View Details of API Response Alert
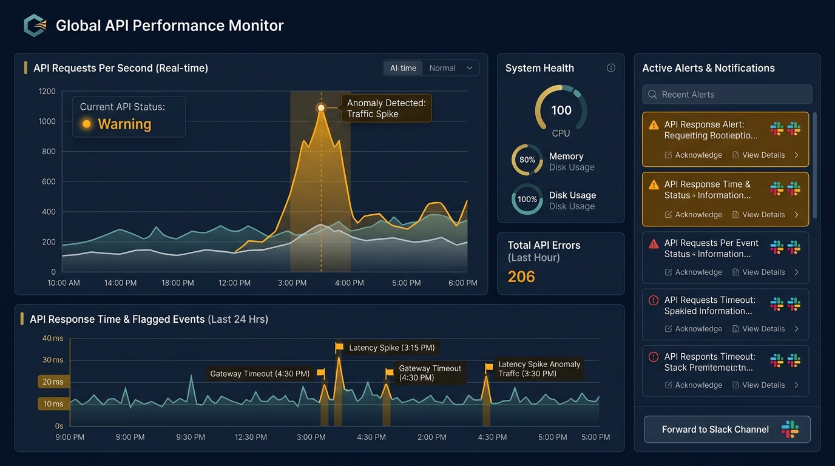This screenshot has height=466, width=835. coord(759,155)
